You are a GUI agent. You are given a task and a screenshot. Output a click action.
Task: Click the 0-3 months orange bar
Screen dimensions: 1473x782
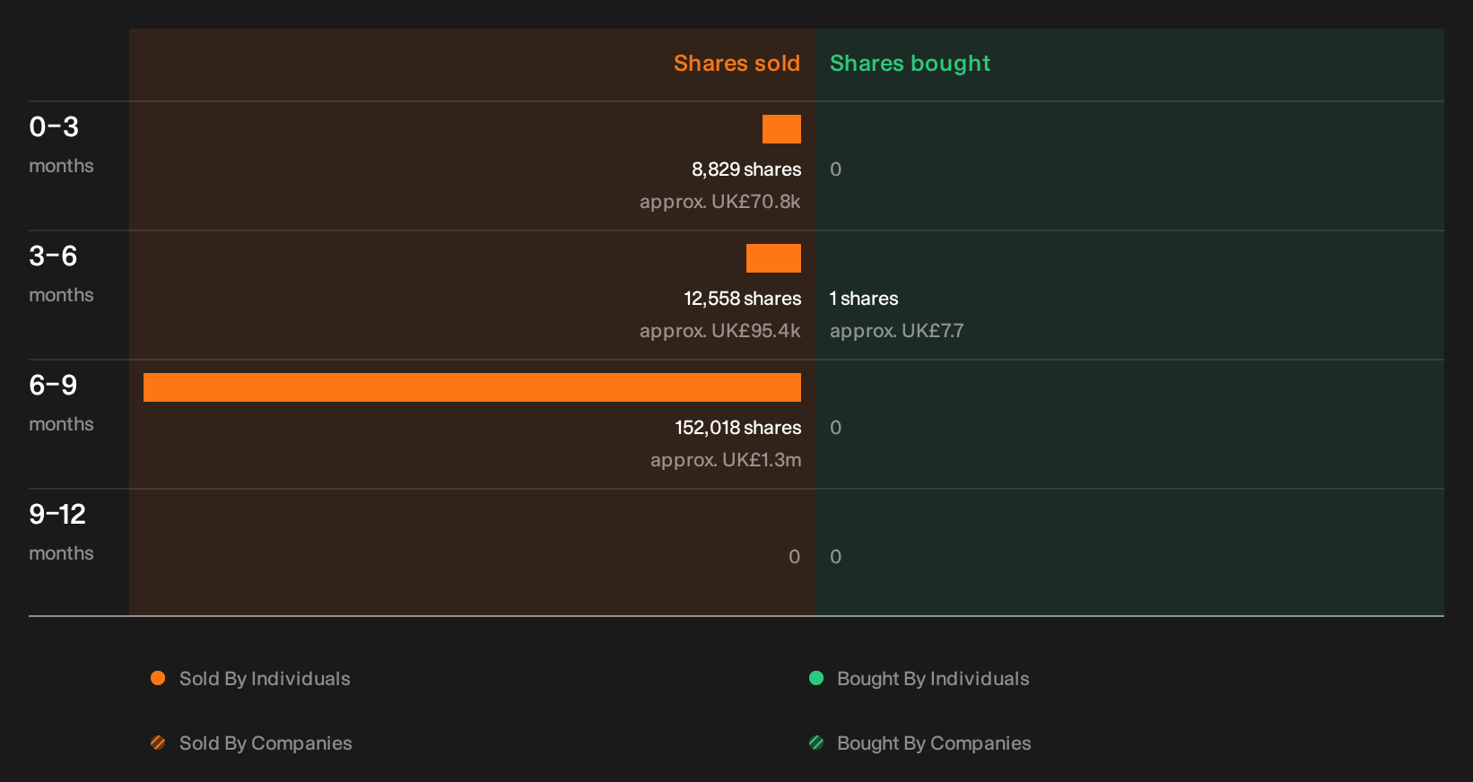(x=781, y=129)
